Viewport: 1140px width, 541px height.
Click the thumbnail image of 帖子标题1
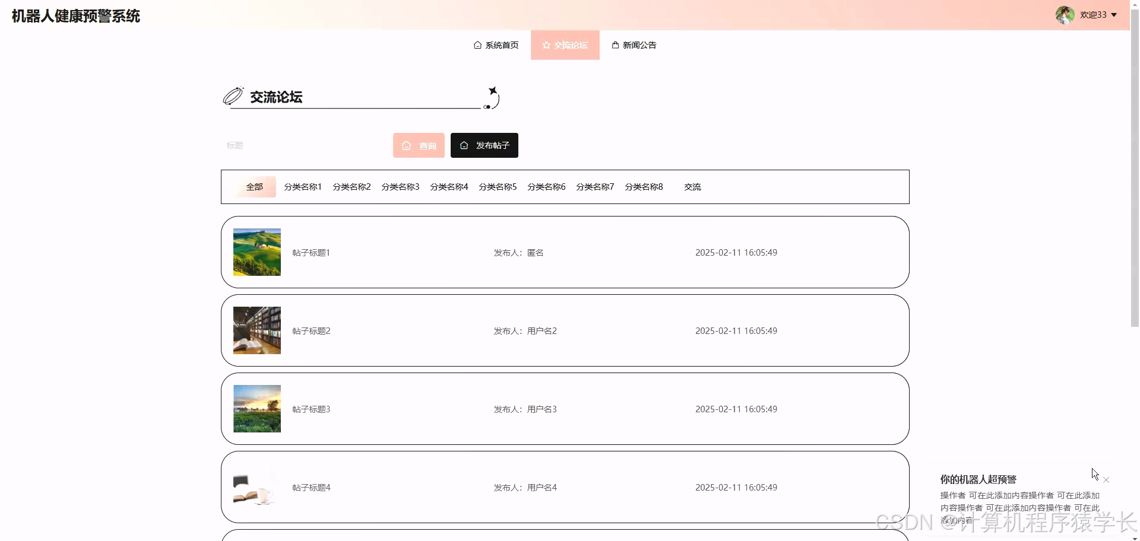[256, 252]
